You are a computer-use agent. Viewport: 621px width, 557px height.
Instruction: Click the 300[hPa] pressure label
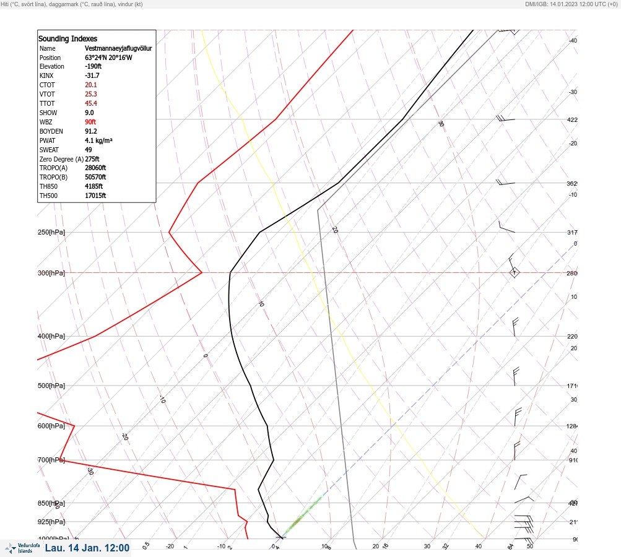pyautogui.click(x=51, y=273)
